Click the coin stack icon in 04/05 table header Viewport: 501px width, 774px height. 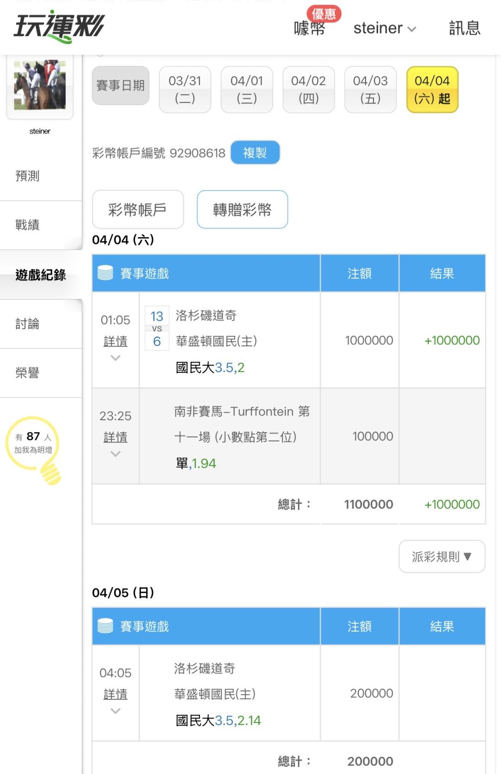(105, 626)
